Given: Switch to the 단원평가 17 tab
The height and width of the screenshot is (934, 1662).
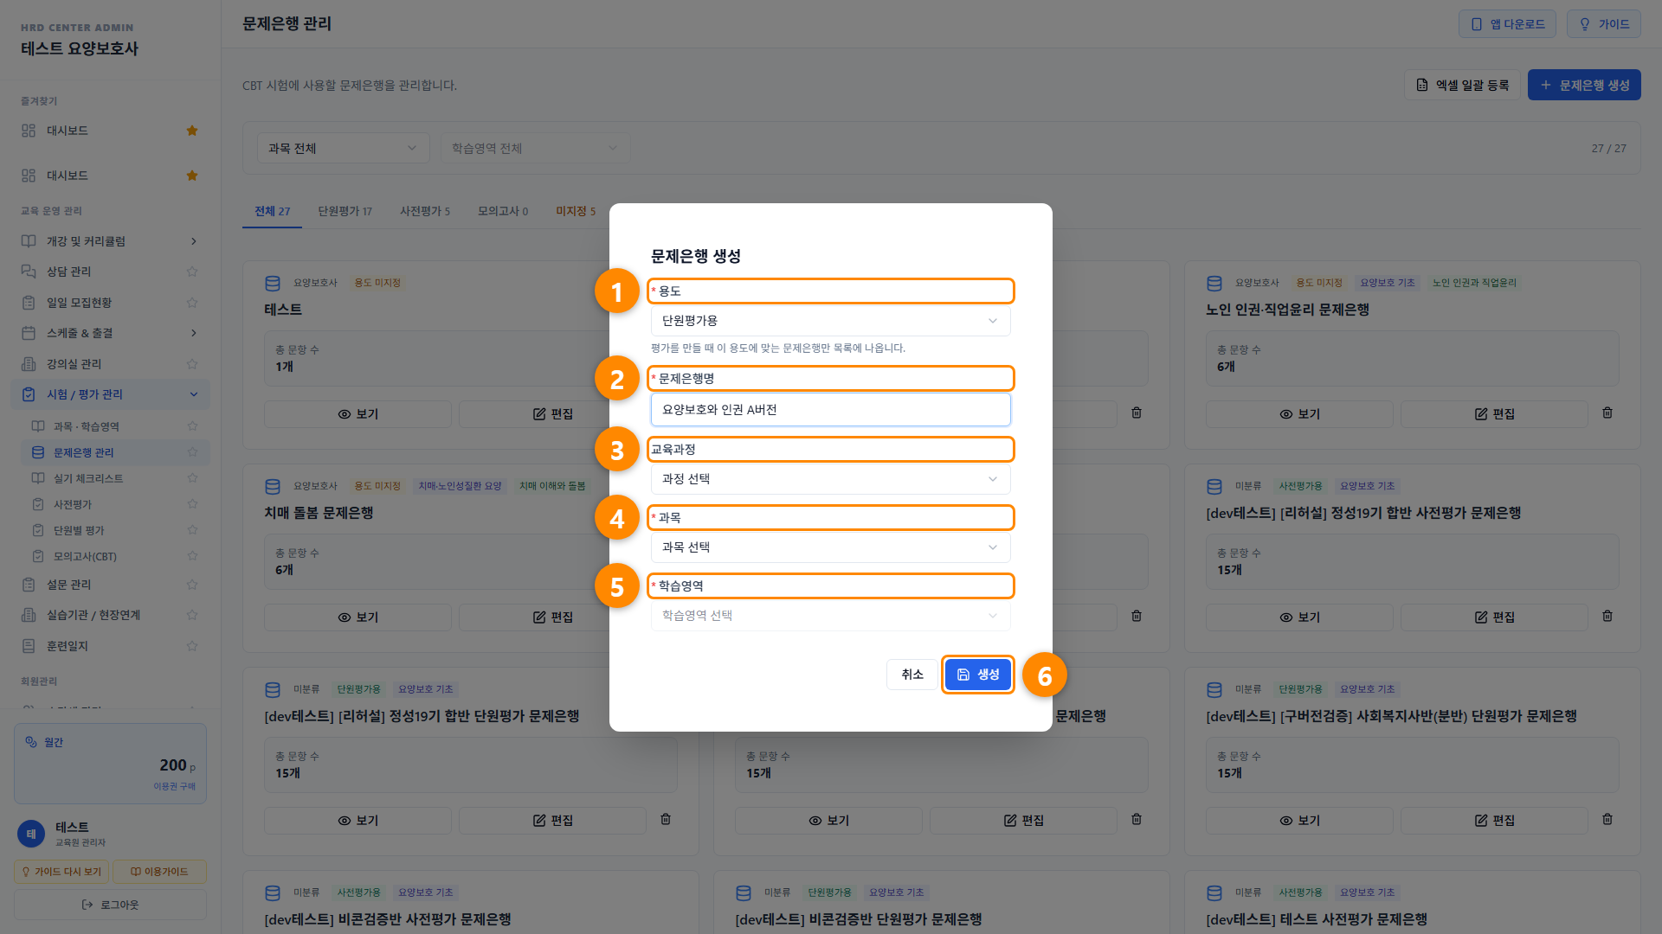Looking at the screenshot, I should coord(345,211).
